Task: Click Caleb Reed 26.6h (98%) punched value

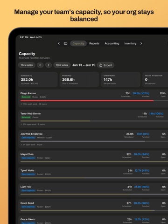Action: [x=141, y=203]
